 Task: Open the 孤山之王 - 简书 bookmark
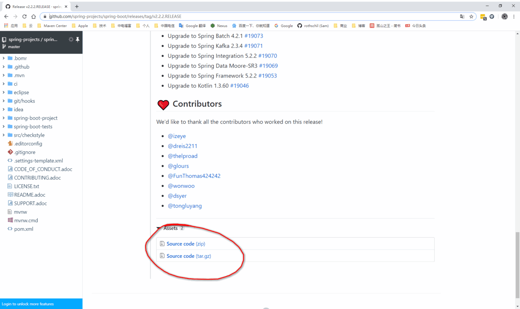pos(385,26)
